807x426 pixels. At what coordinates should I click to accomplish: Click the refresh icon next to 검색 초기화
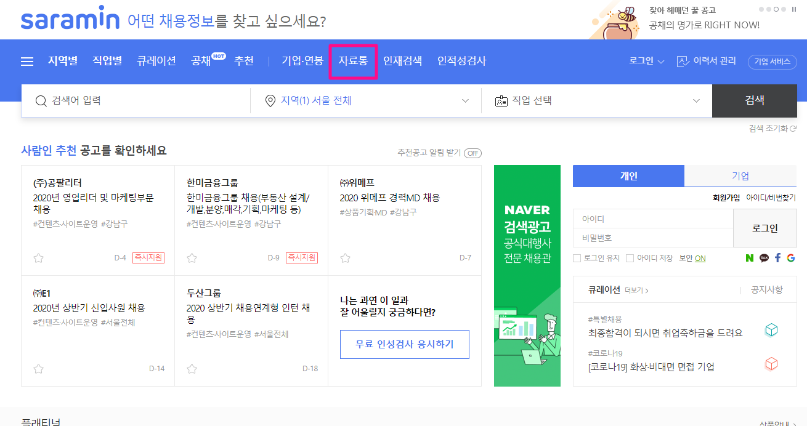[793, 129]
